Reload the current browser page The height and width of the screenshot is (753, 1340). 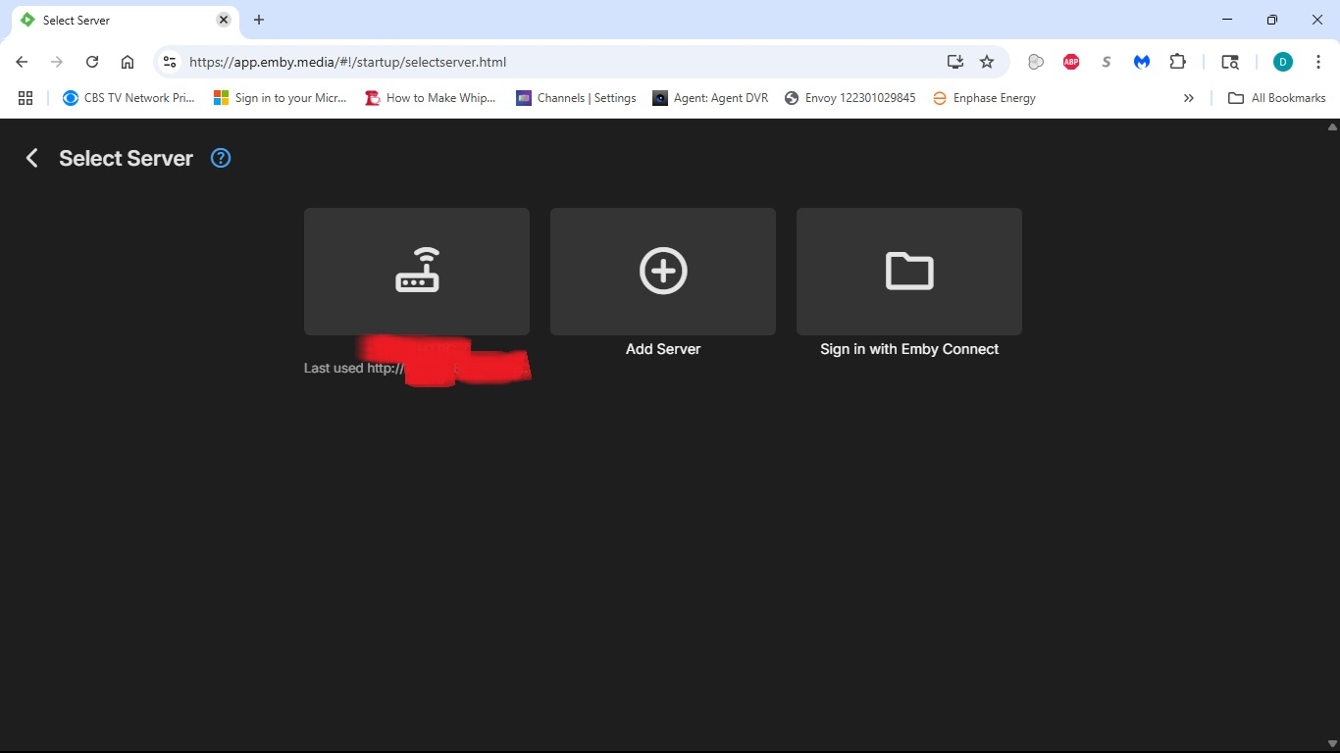pos(92,62)
